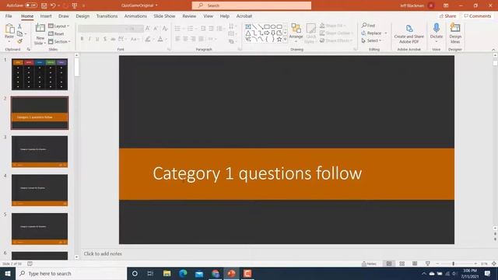Adjust the zoom slider handle
The height and width of the screenshot is (280, 498).
click(453, 264)
